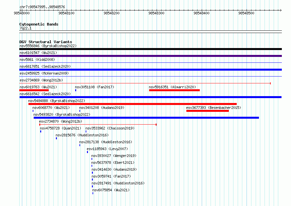Open the nsv6019763 (Wu2021) label
Screen dimensions: 291x206
pos(38,87)
